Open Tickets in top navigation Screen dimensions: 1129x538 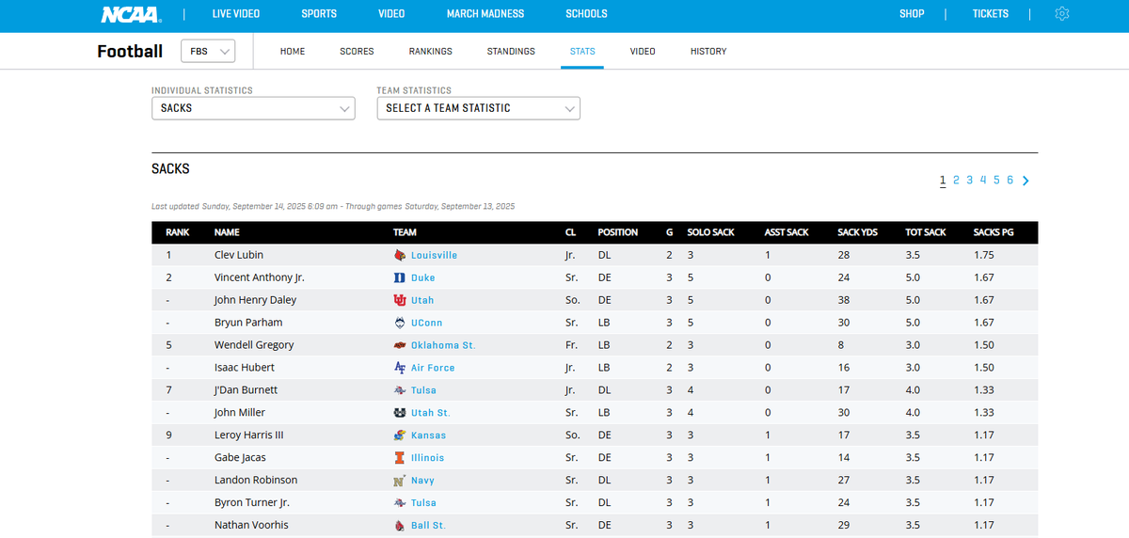991,14
